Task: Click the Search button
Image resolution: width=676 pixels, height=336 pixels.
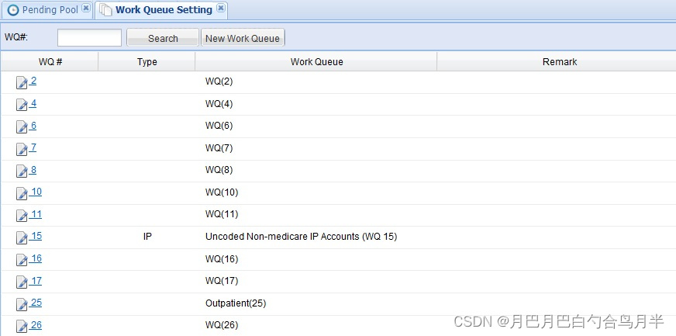Action: click(x=163, y=38)
